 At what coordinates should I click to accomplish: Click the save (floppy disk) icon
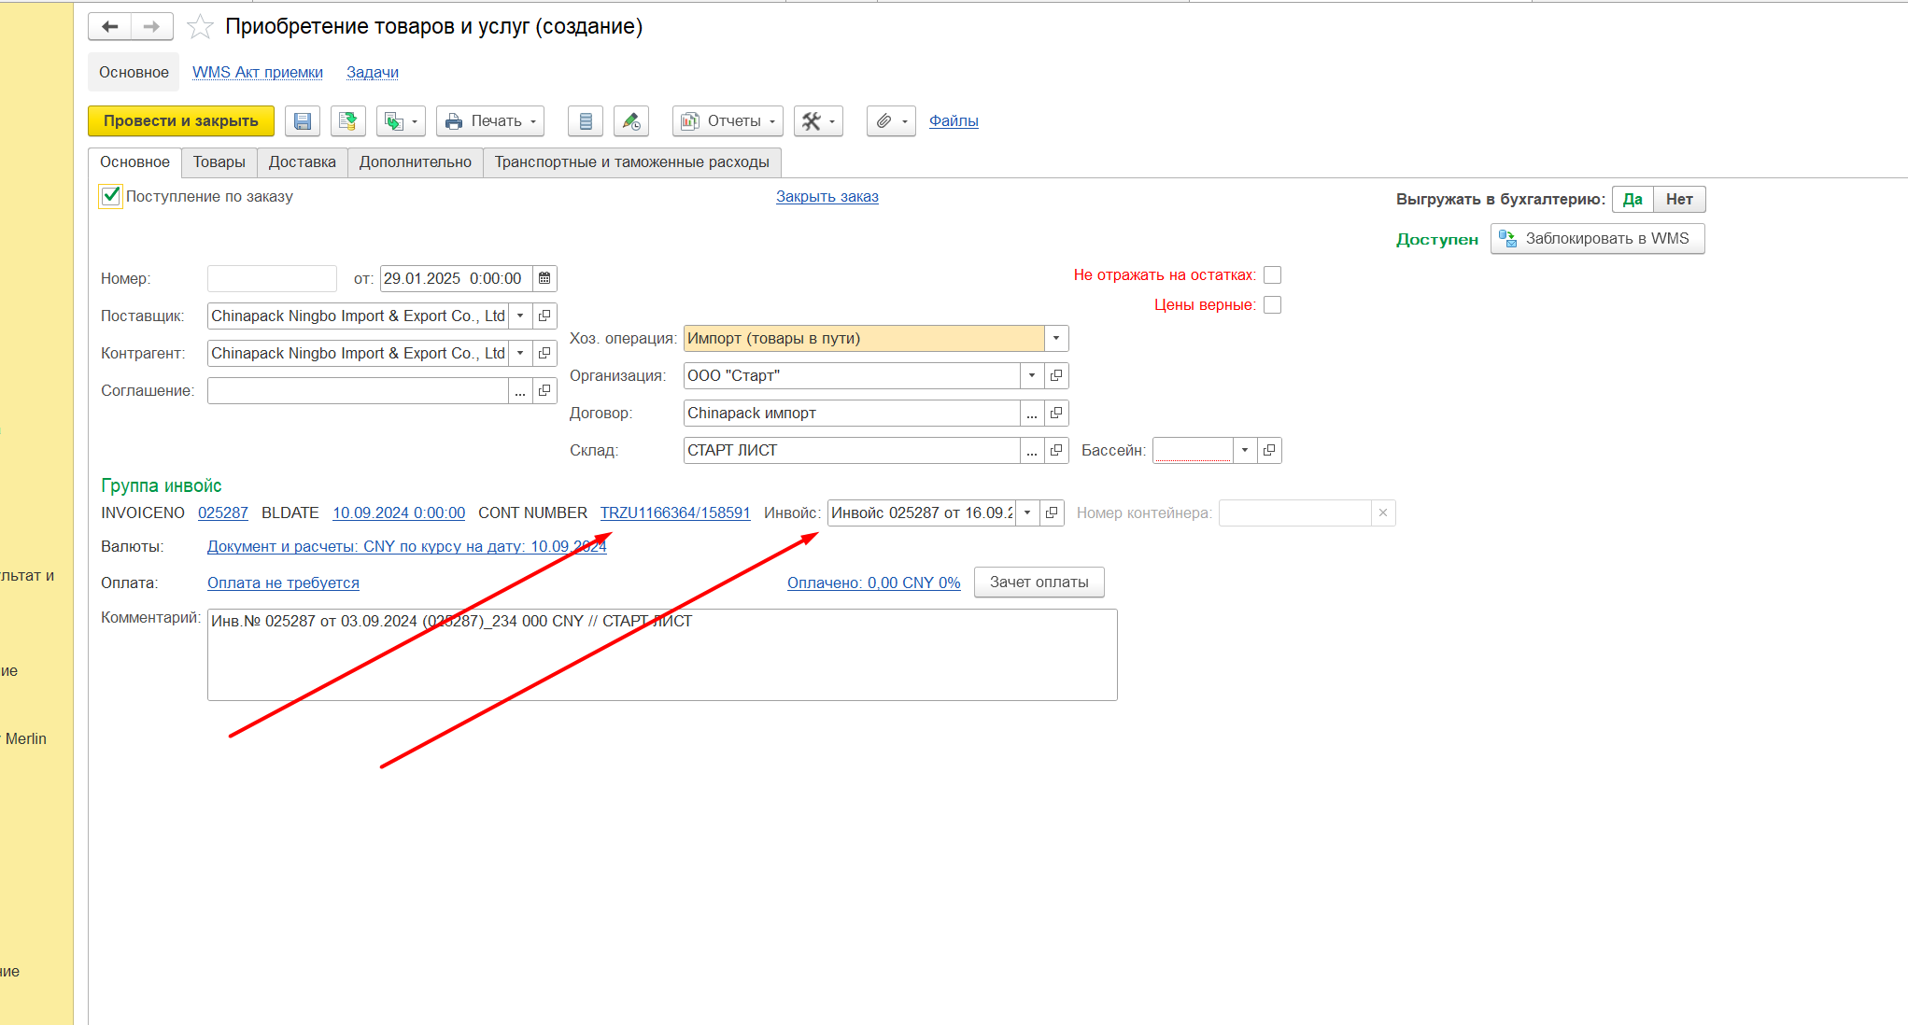302,121
